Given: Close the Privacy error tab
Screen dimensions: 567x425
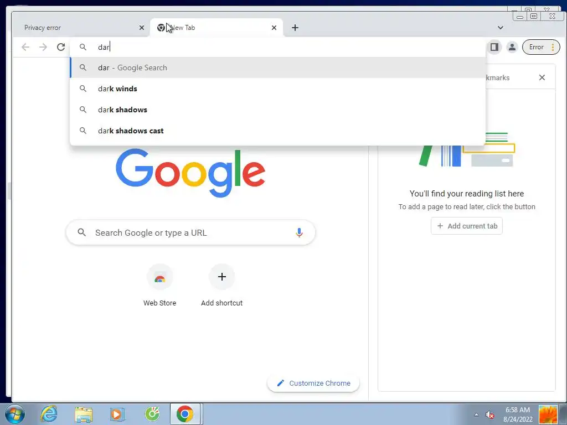Looking at the screenshot, I should 142,28.
